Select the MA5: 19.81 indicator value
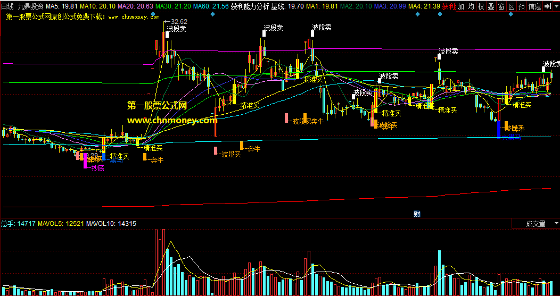 (62, 6)
